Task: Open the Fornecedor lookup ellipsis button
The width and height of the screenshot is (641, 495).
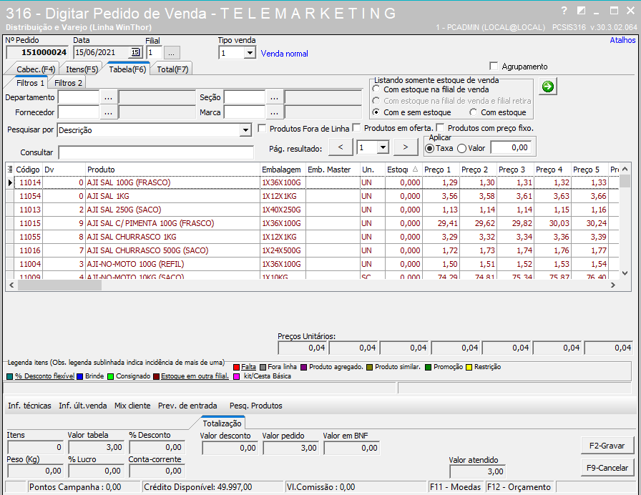Action: point(108,112)
